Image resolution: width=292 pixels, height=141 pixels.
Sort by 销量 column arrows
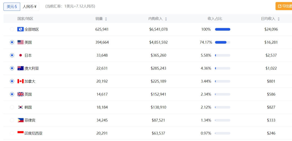point(106,19)
